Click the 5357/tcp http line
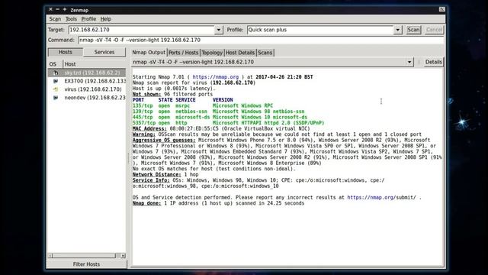This screenshot has width=488, height=275. (x=228, y=123)
